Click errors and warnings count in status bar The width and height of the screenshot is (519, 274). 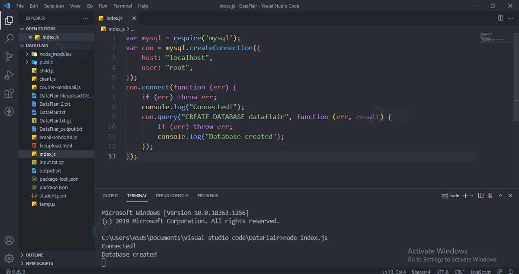[x=16, y=271]
